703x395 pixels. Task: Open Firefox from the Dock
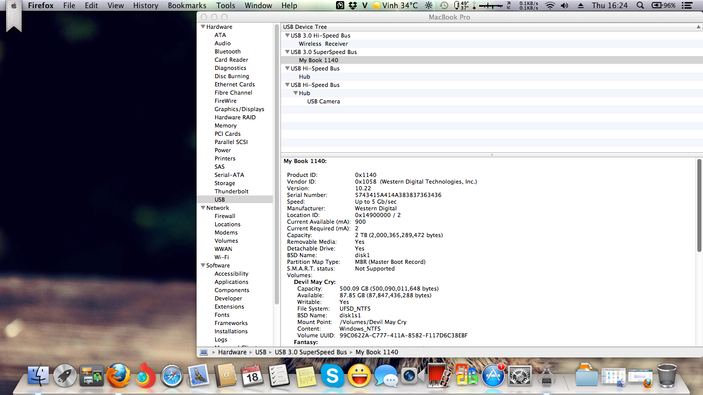click(x=118, y=376)
